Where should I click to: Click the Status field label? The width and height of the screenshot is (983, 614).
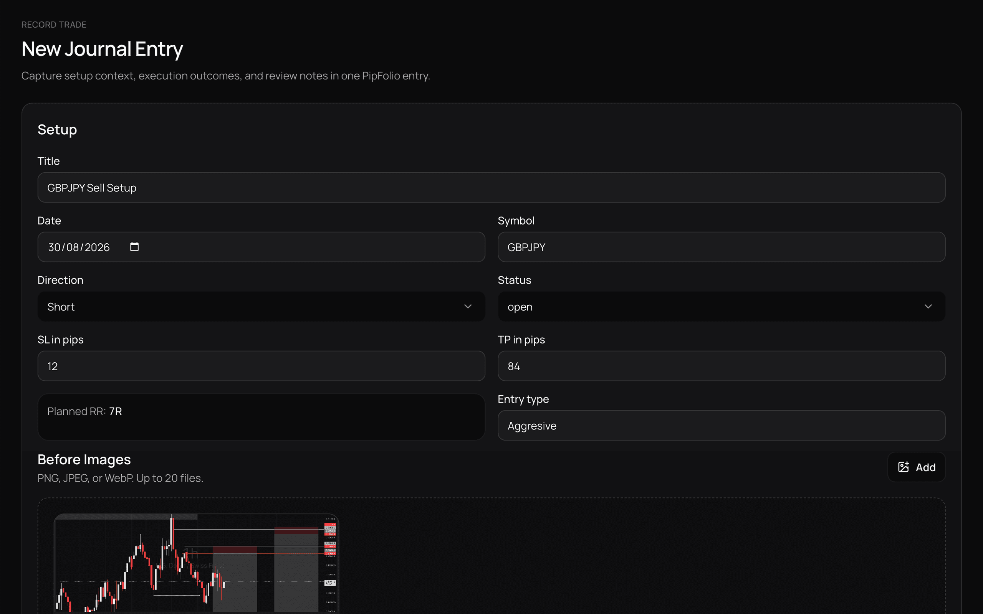pos(514,280)
